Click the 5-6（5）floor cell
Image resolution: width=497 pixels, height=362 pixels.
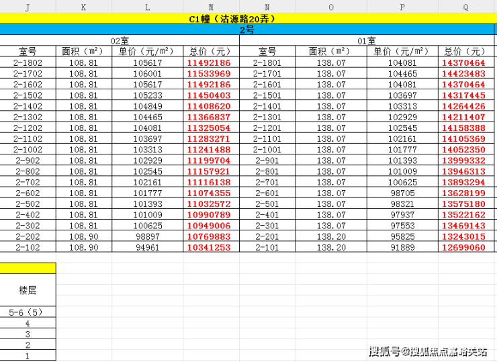tap(28, 312)
